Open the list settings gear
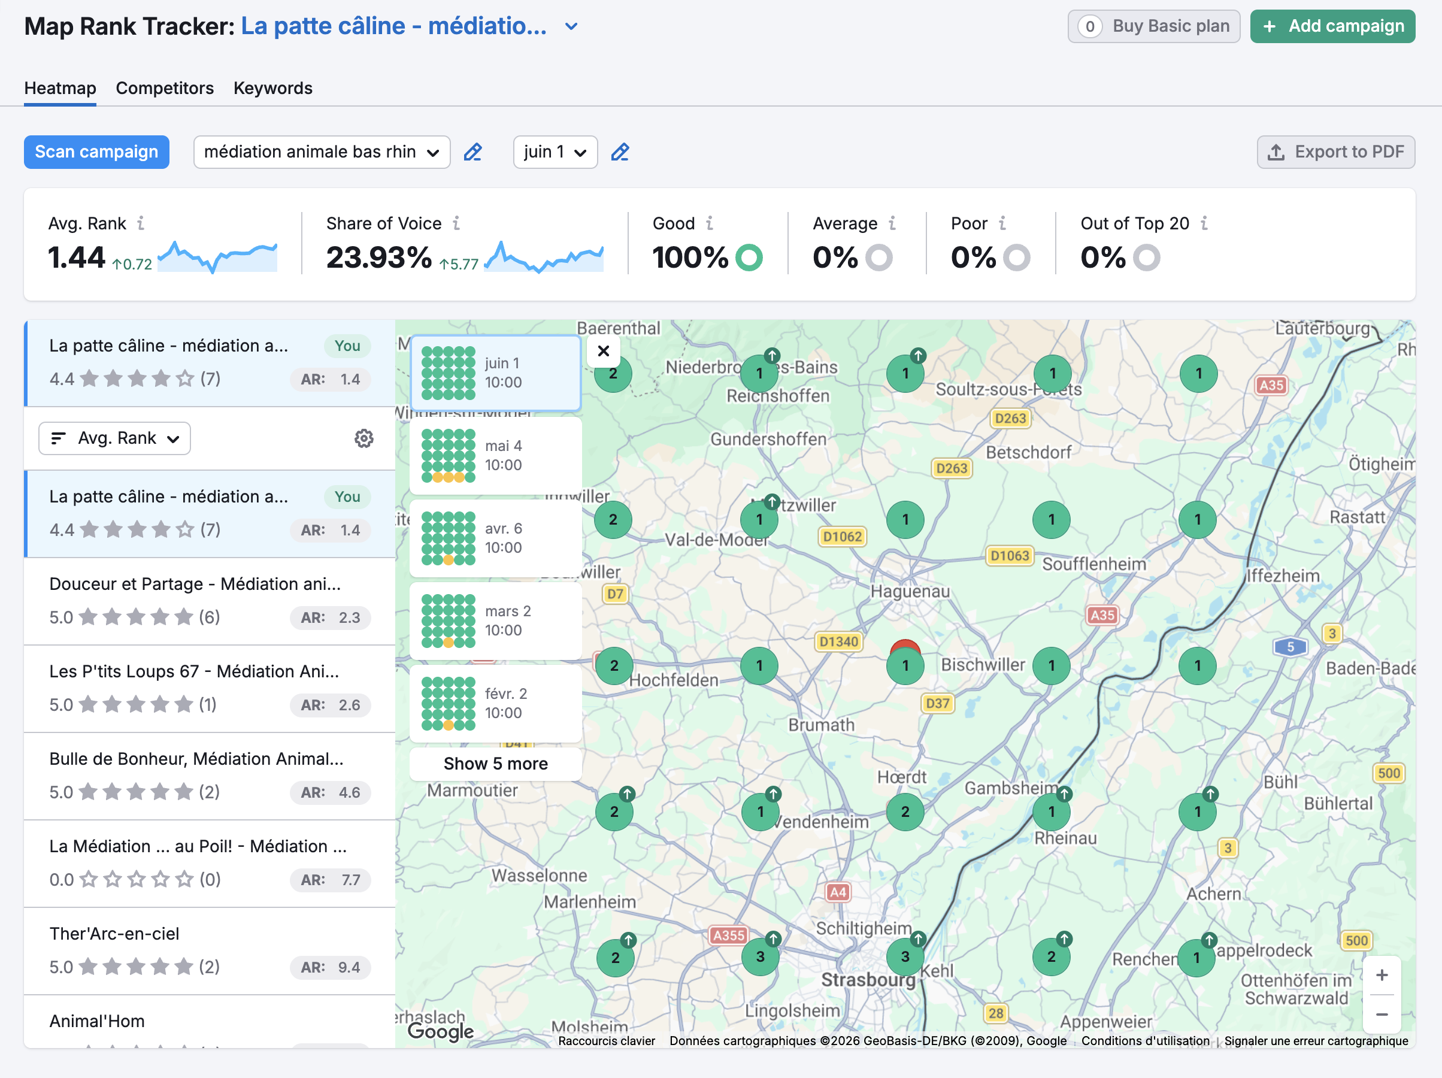The height and width of the screenshot is (1078, 1442). click(x=363, y=438)
